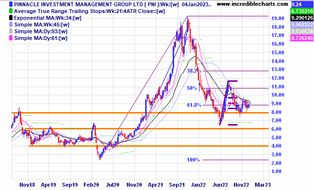
Task: Click the 4.00 price axis label
Action: (x=276, y=146)
